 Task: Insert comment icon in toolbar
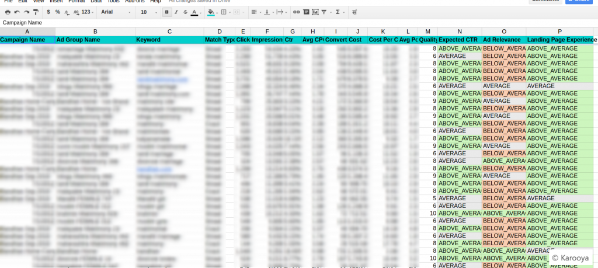(x=306, y=12)
